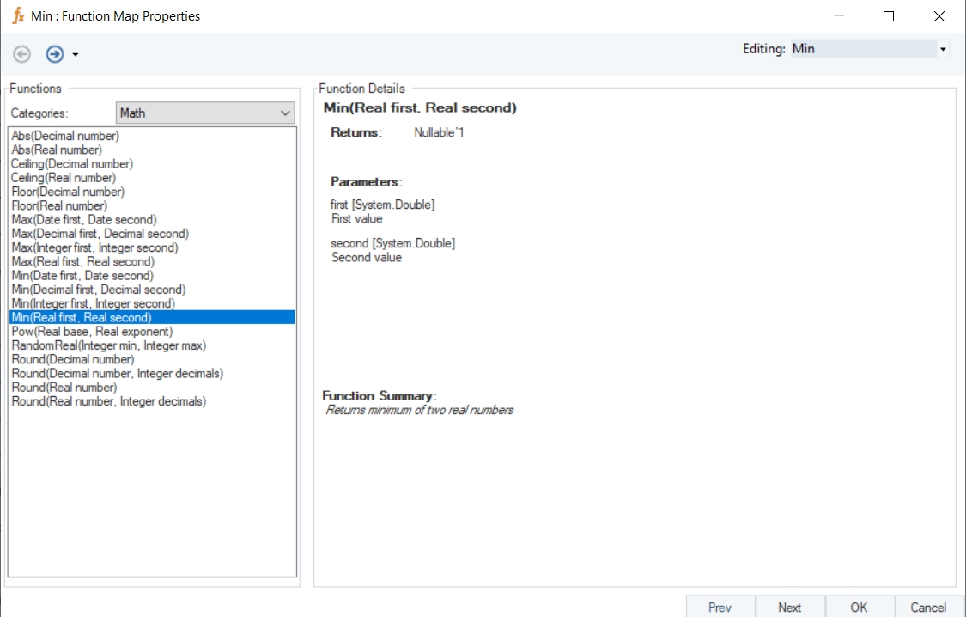966x617 pixels.
Task: Select Max(Date first, Date second)
Action: (84, 220)
